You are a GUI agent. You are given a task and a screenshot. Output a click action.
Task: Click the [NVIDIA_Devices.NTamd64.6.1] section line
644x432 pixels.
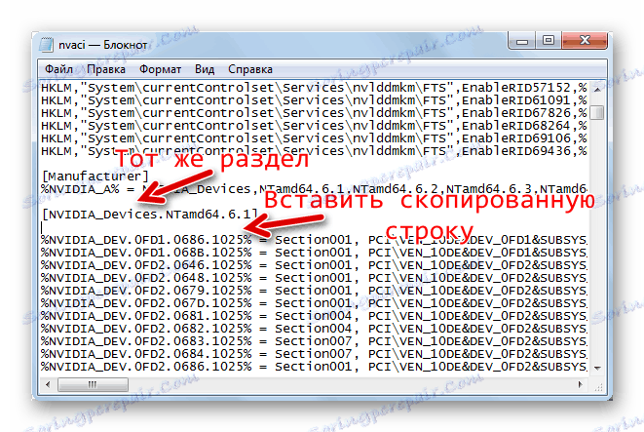click(x=150, y=215)
